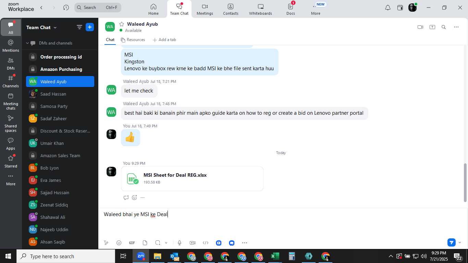Click the chat vertical scrollbar
468x263 pixels.
click(465, 183)
